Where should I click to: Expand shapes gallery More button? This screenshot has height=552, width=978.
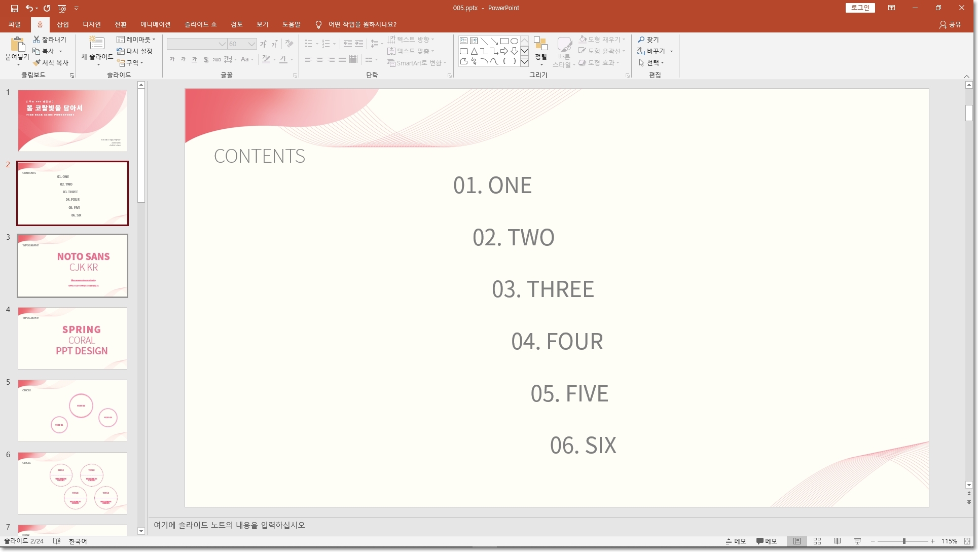click(x=524, y=62)
